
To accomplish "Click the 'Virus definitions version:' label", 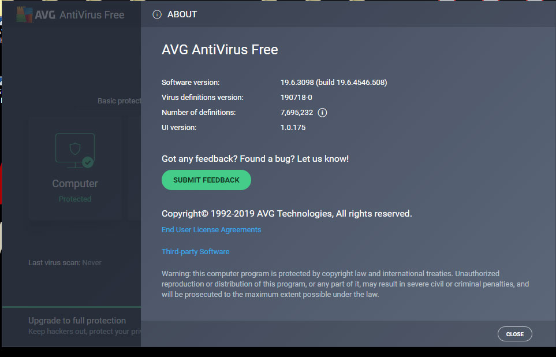I will [x=203, y=97].
